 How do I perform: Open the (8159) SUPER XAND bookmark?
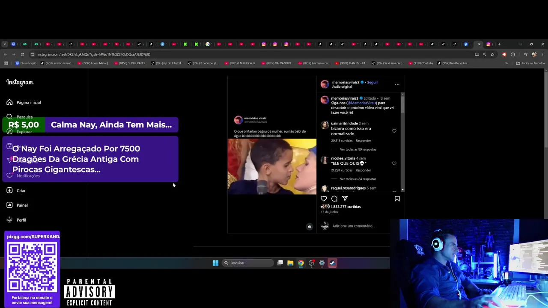coord(130,63)
